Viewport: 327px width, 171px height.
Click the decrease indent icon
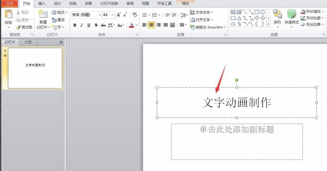coord(167,15)
